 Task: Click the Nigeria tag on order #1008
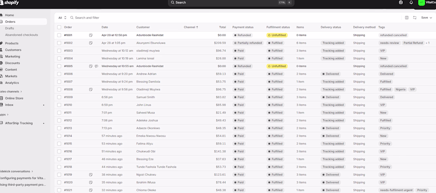tap(401, 90)
